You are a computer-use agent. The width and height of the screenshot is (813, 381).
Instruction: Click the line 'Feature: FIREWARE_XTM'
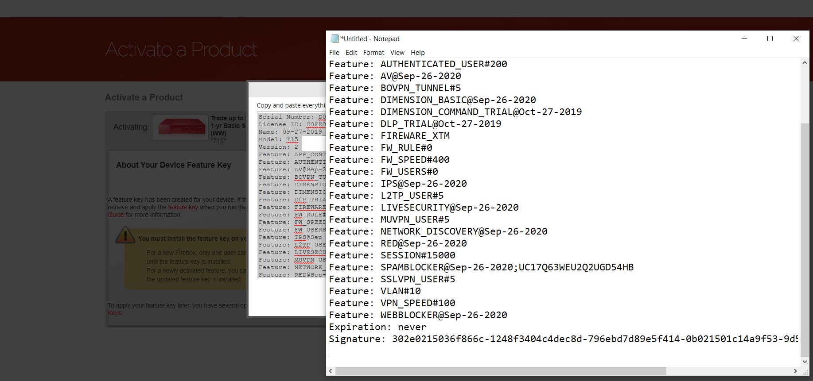[x=389, y=136]
